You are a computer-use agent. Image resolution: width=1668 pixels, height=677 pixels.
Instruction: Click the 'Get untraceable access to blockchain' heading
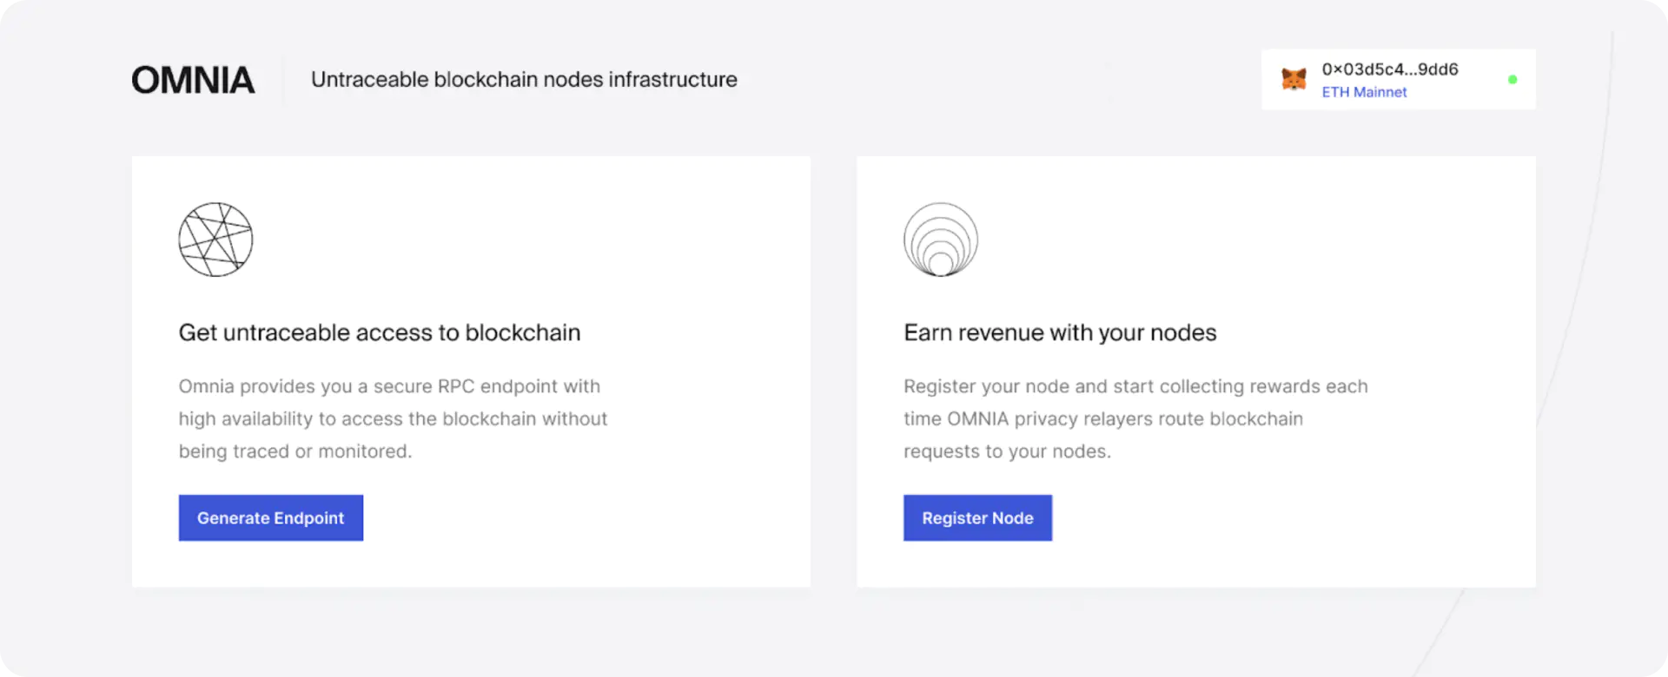coord(380,332)
